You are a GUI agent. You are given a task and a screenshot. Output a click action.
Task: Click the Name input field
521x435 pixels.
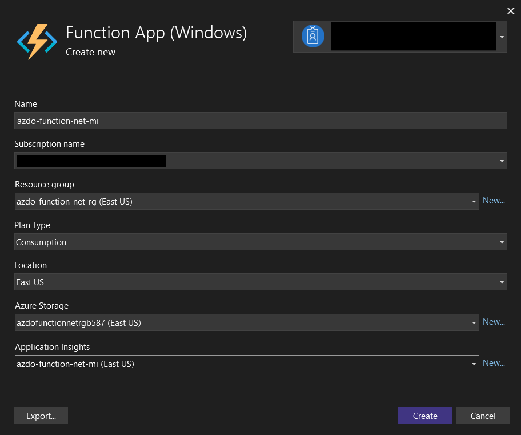click(x=260, y=121)
